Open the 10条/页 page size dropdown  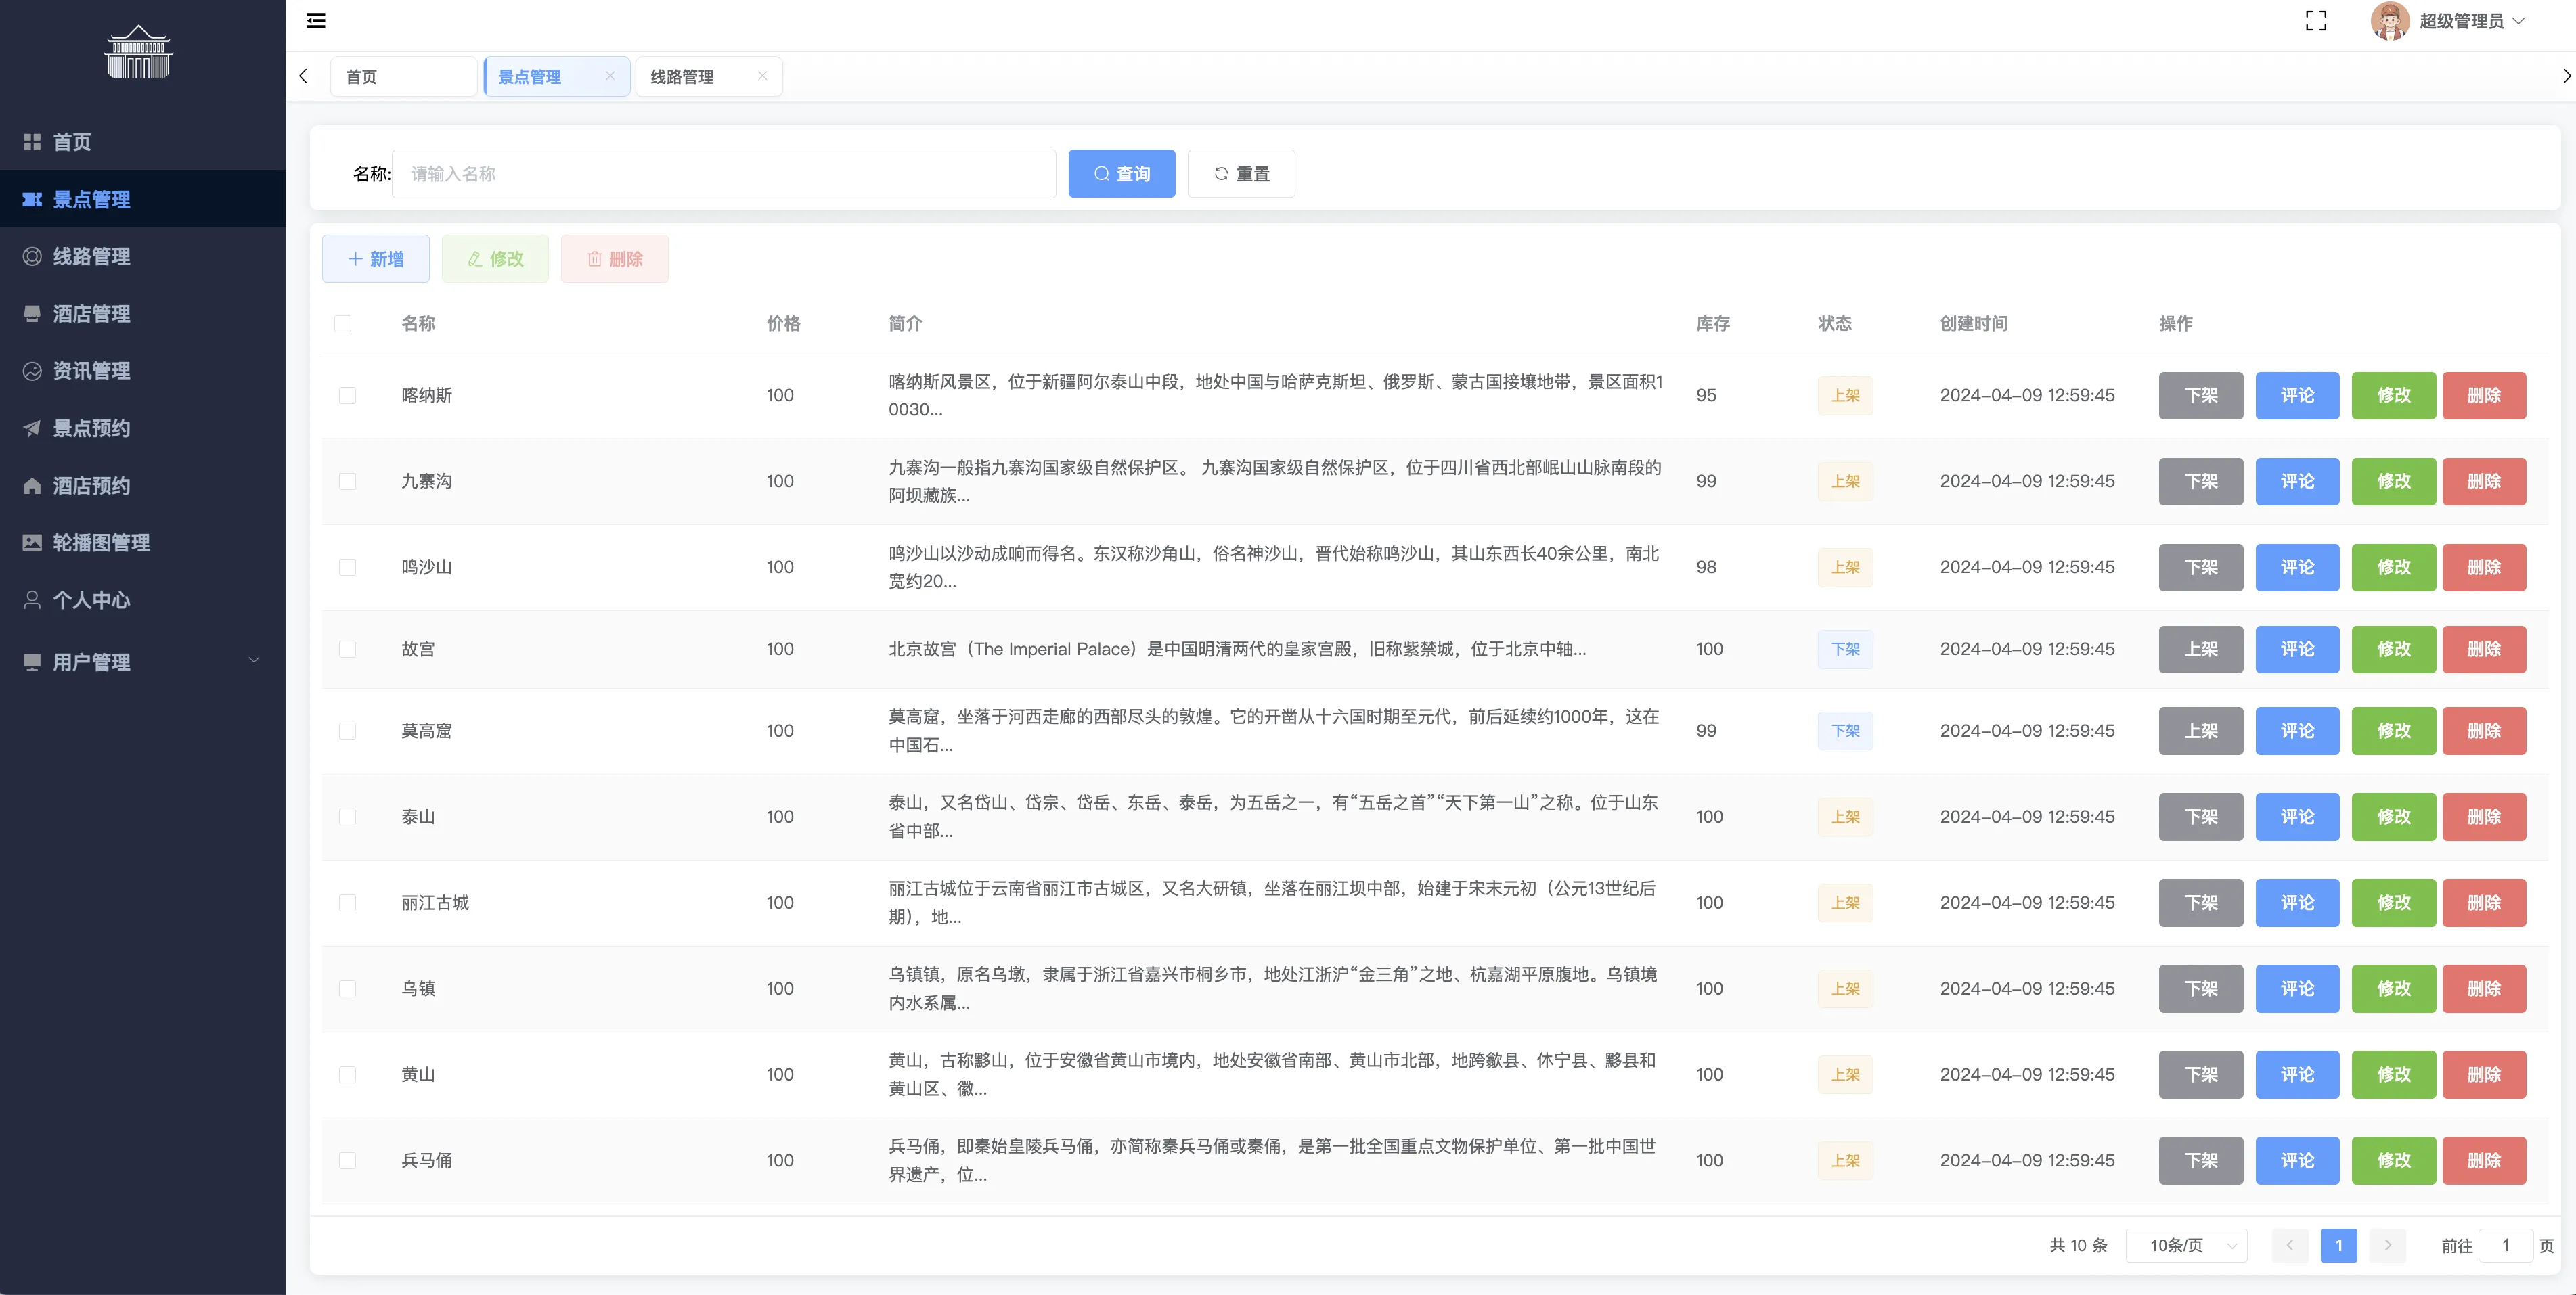click(x=2185, y=1245)
